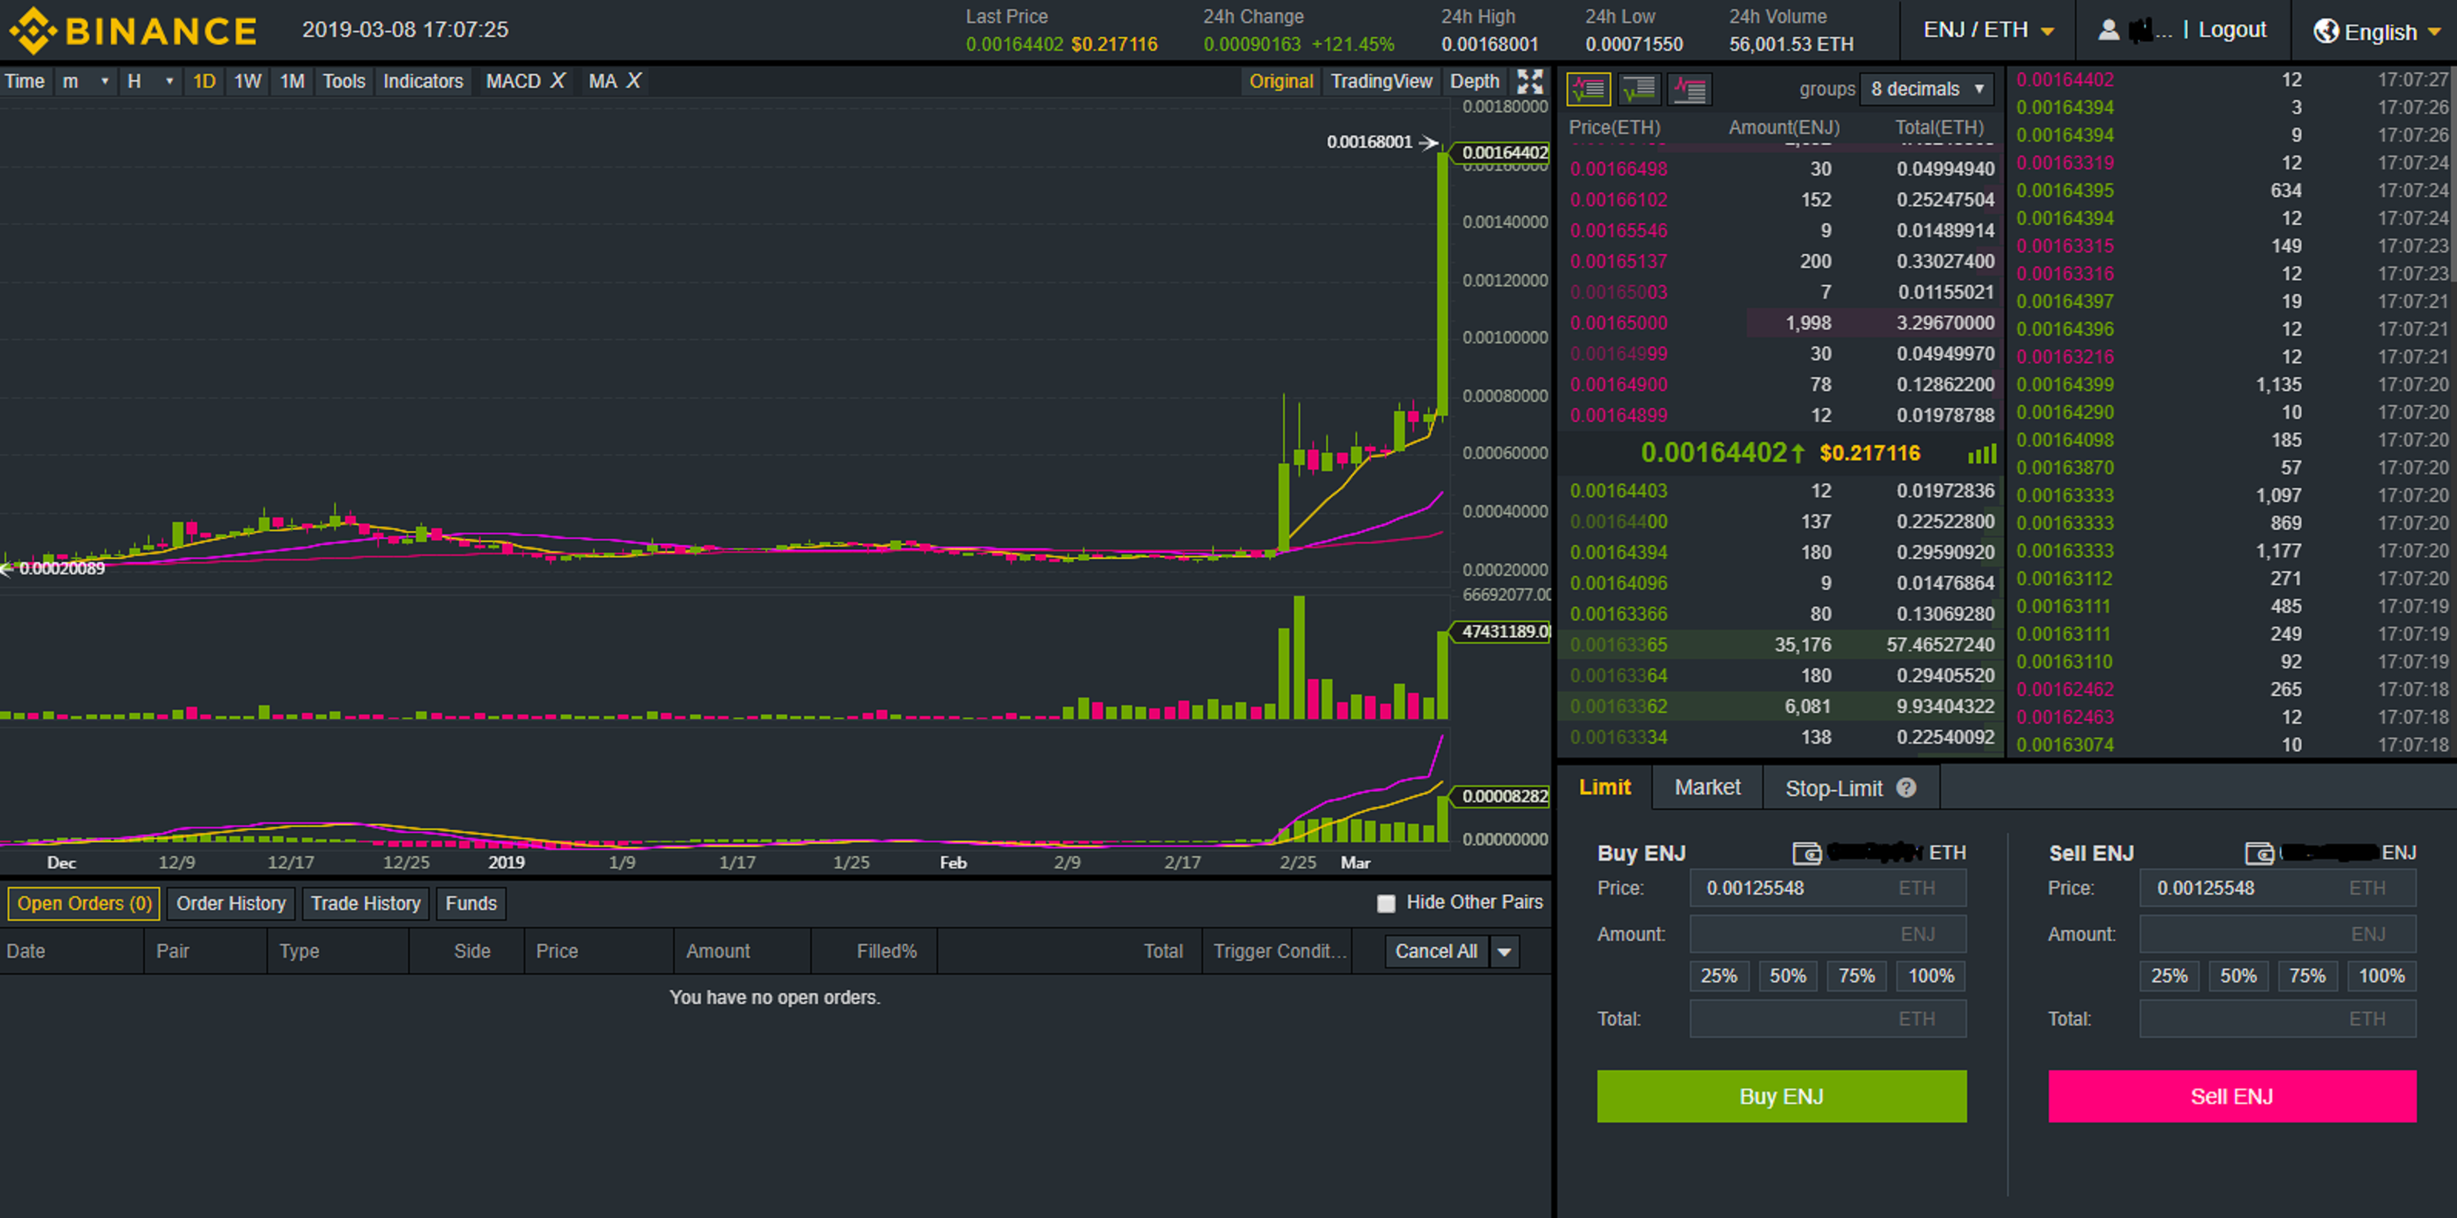Click the pink Sell ENJ button

click(x=2232, y=1096)
